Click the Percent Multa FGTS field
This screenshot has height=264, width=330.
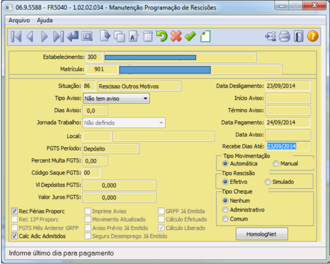coord(95,161)
